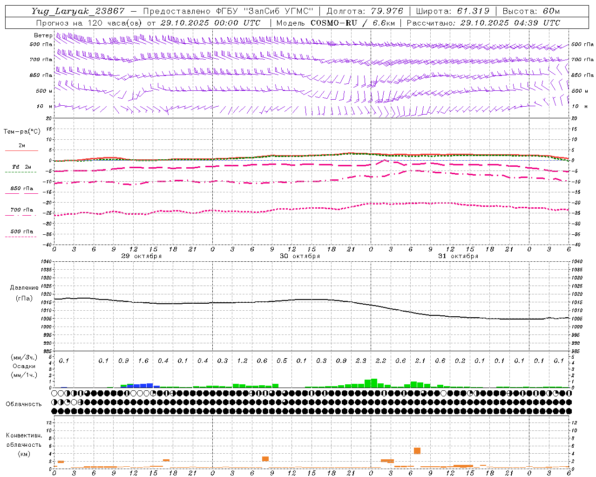Image resolution: width=596 pixels, height=477 pixels.
Task: Click the (мм/3ч.) precipitation unit label
Action: click(24, 357)
